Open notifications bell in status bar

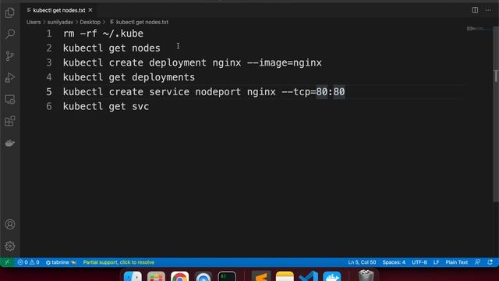tap(490, 262)
